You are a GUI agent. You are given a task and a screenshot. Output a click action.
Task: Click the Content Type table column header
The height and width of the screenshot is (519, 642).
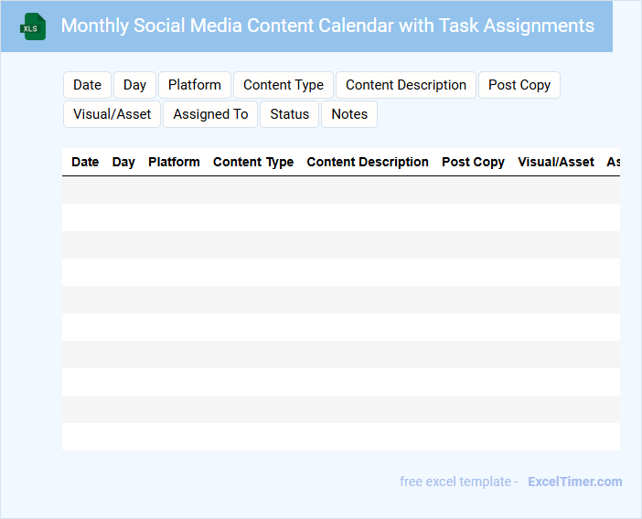253,162
